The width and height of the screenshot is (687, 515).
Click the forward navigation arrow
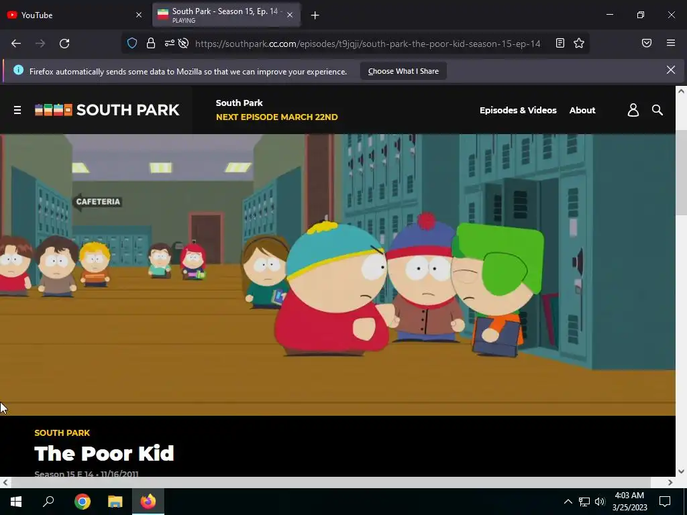[40, 44]
